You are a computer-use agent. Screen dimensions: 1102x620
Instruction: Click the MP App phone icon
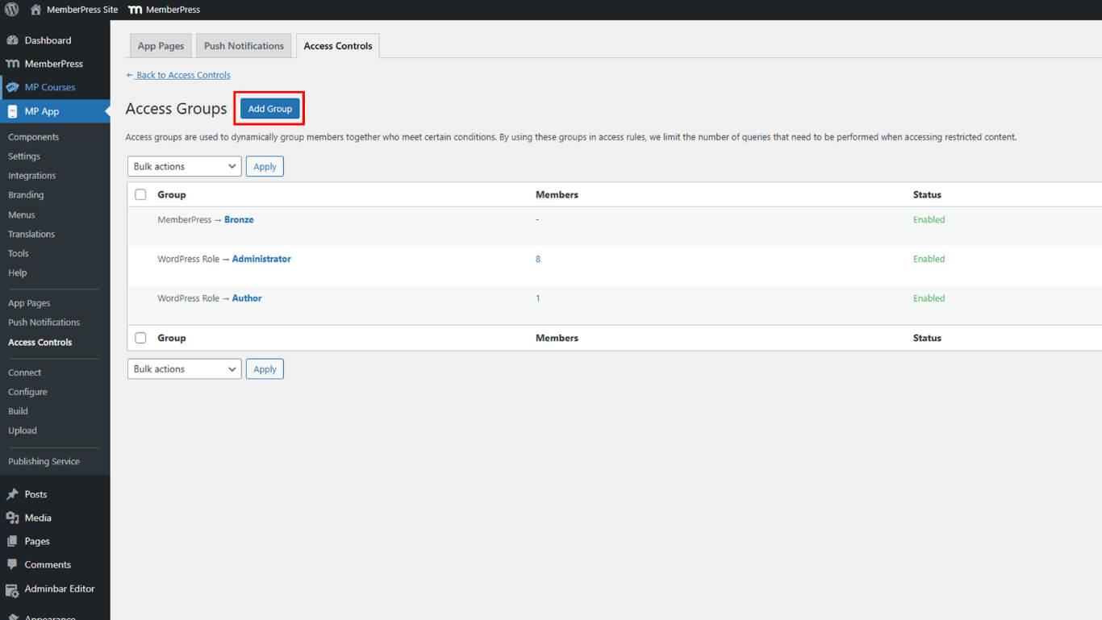12,111
